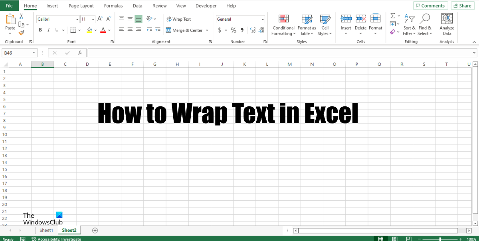This screenshot has height=241, width=479.
Task: Increase decimal places
Action: point(252,30)
